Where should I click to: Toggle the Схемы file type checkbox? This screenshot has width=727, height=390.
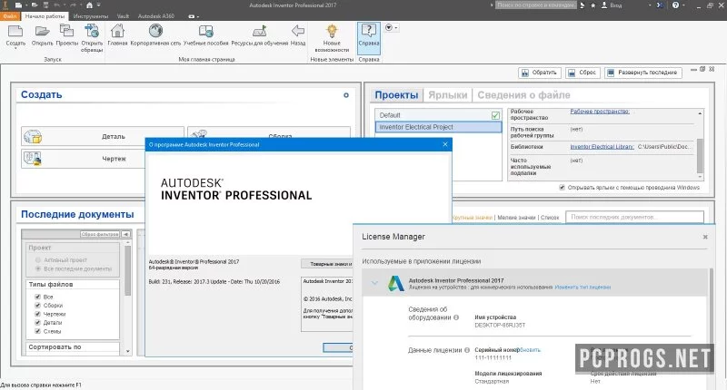coord(37,331)
